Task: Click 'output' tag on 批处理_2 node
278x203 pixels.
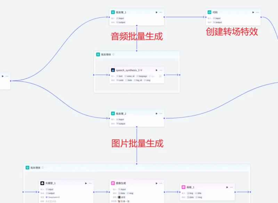Action: click(x=121, y=124)
